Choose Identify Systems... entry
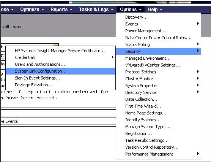211x162 pixels. click(x=158, y=120)
